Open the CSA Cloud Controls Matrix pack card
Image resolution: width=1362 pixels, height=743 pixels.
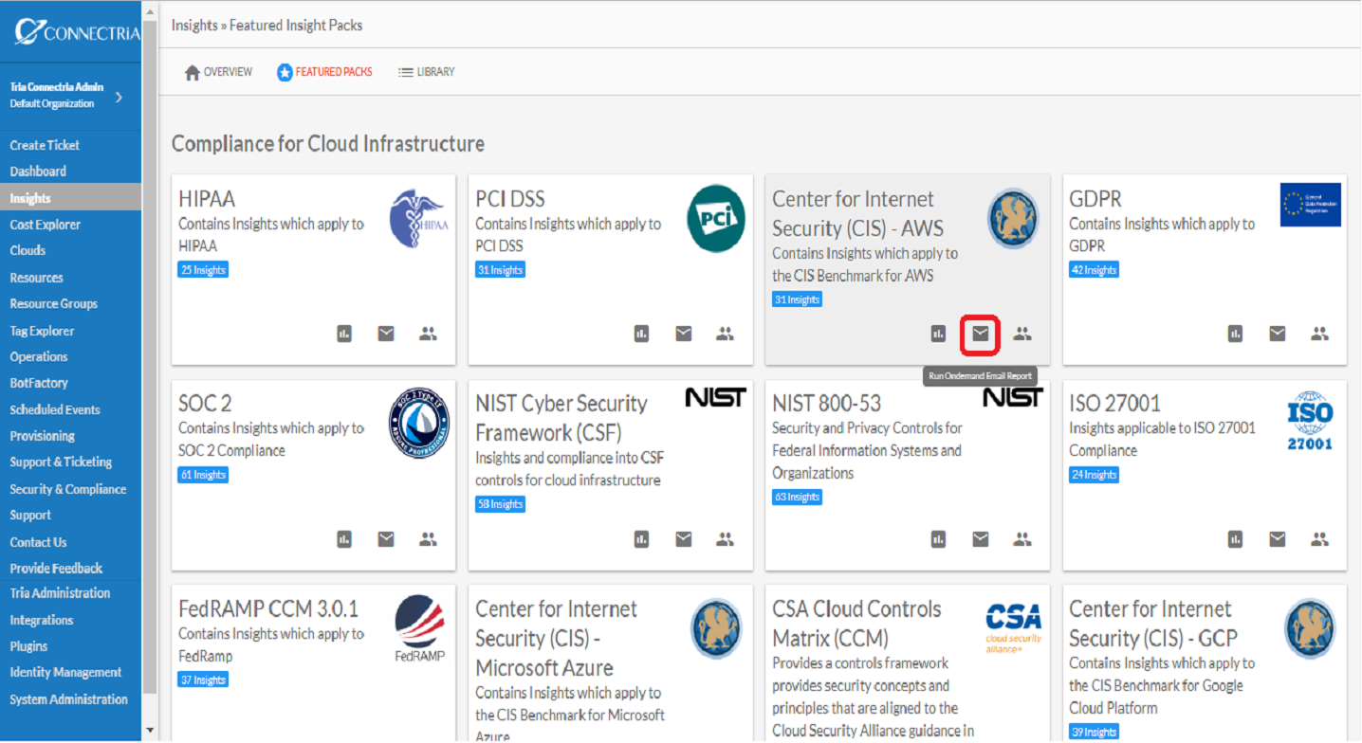point(908,662)
